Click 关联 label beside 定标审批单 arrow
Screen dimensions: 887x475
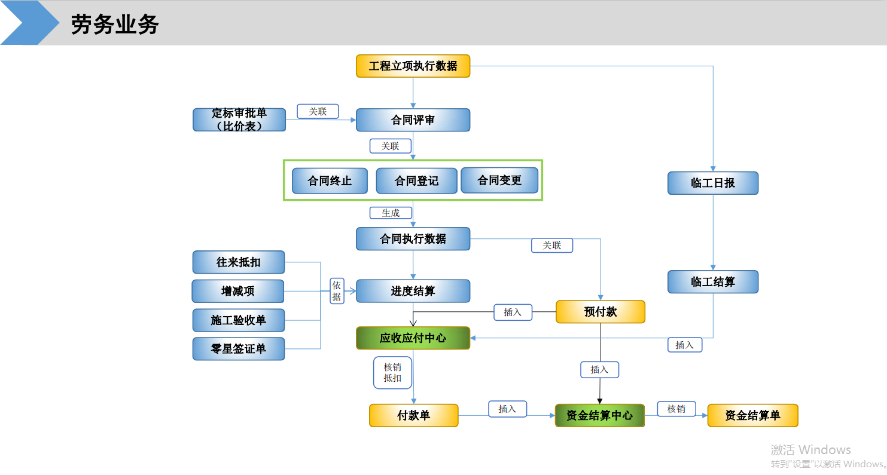click(x=318, y=111)
